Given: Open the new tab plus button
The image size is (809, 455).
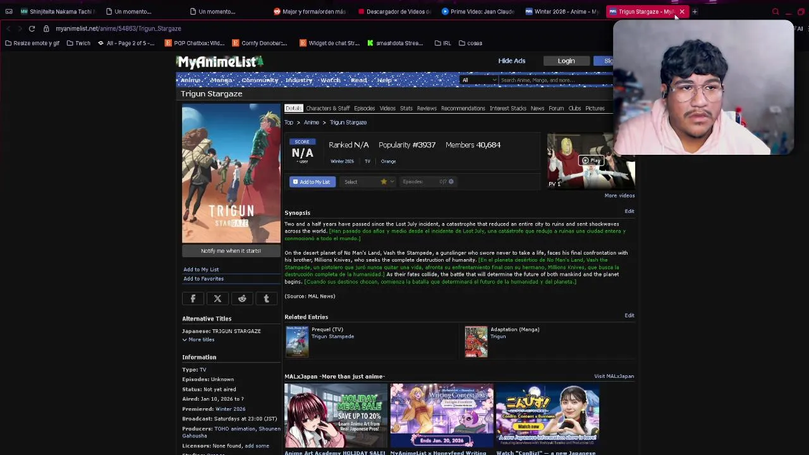Looking at the screenshot, I should tap(695, 11).
